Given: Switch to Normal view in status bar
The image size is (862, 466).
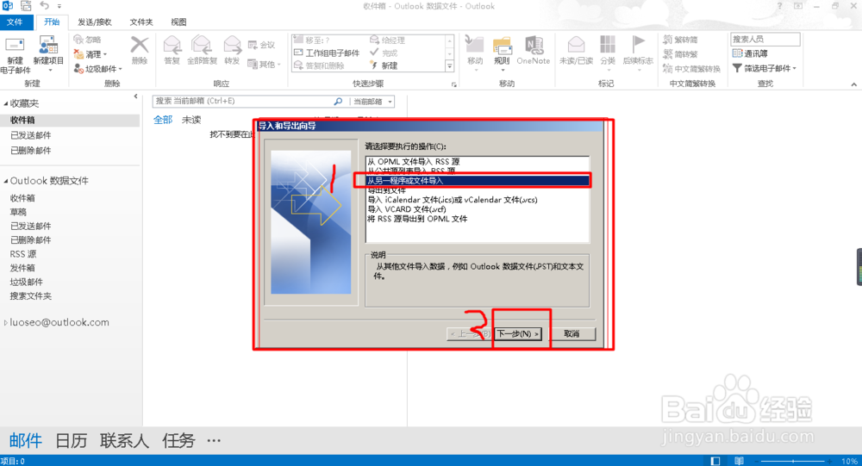Looking at the screenshot, I should point(715,461).
